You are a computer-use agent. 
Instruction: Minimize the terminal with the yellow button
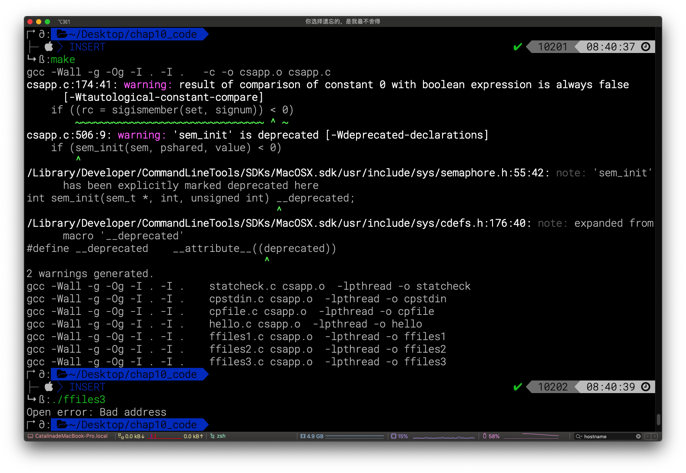click(x=39, y=22)
